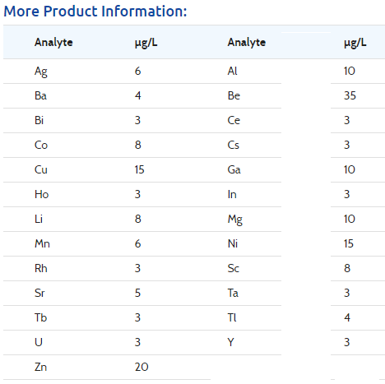Select the Ag analyte cell
This screenshot has height=384, width=385.
(x=41, y=72)
